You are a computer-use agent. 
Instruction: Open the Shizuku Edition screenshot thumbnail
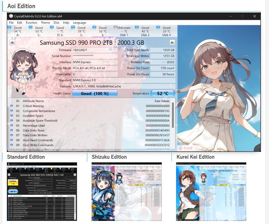[x=127, y=192]
